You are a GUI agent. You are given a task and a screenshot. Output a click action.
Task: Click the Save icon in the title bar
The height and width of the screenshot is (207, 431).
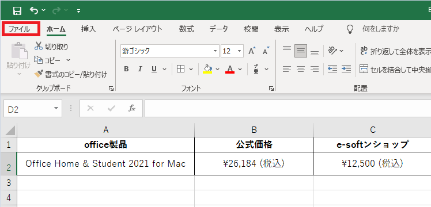(x=17, y=11)
